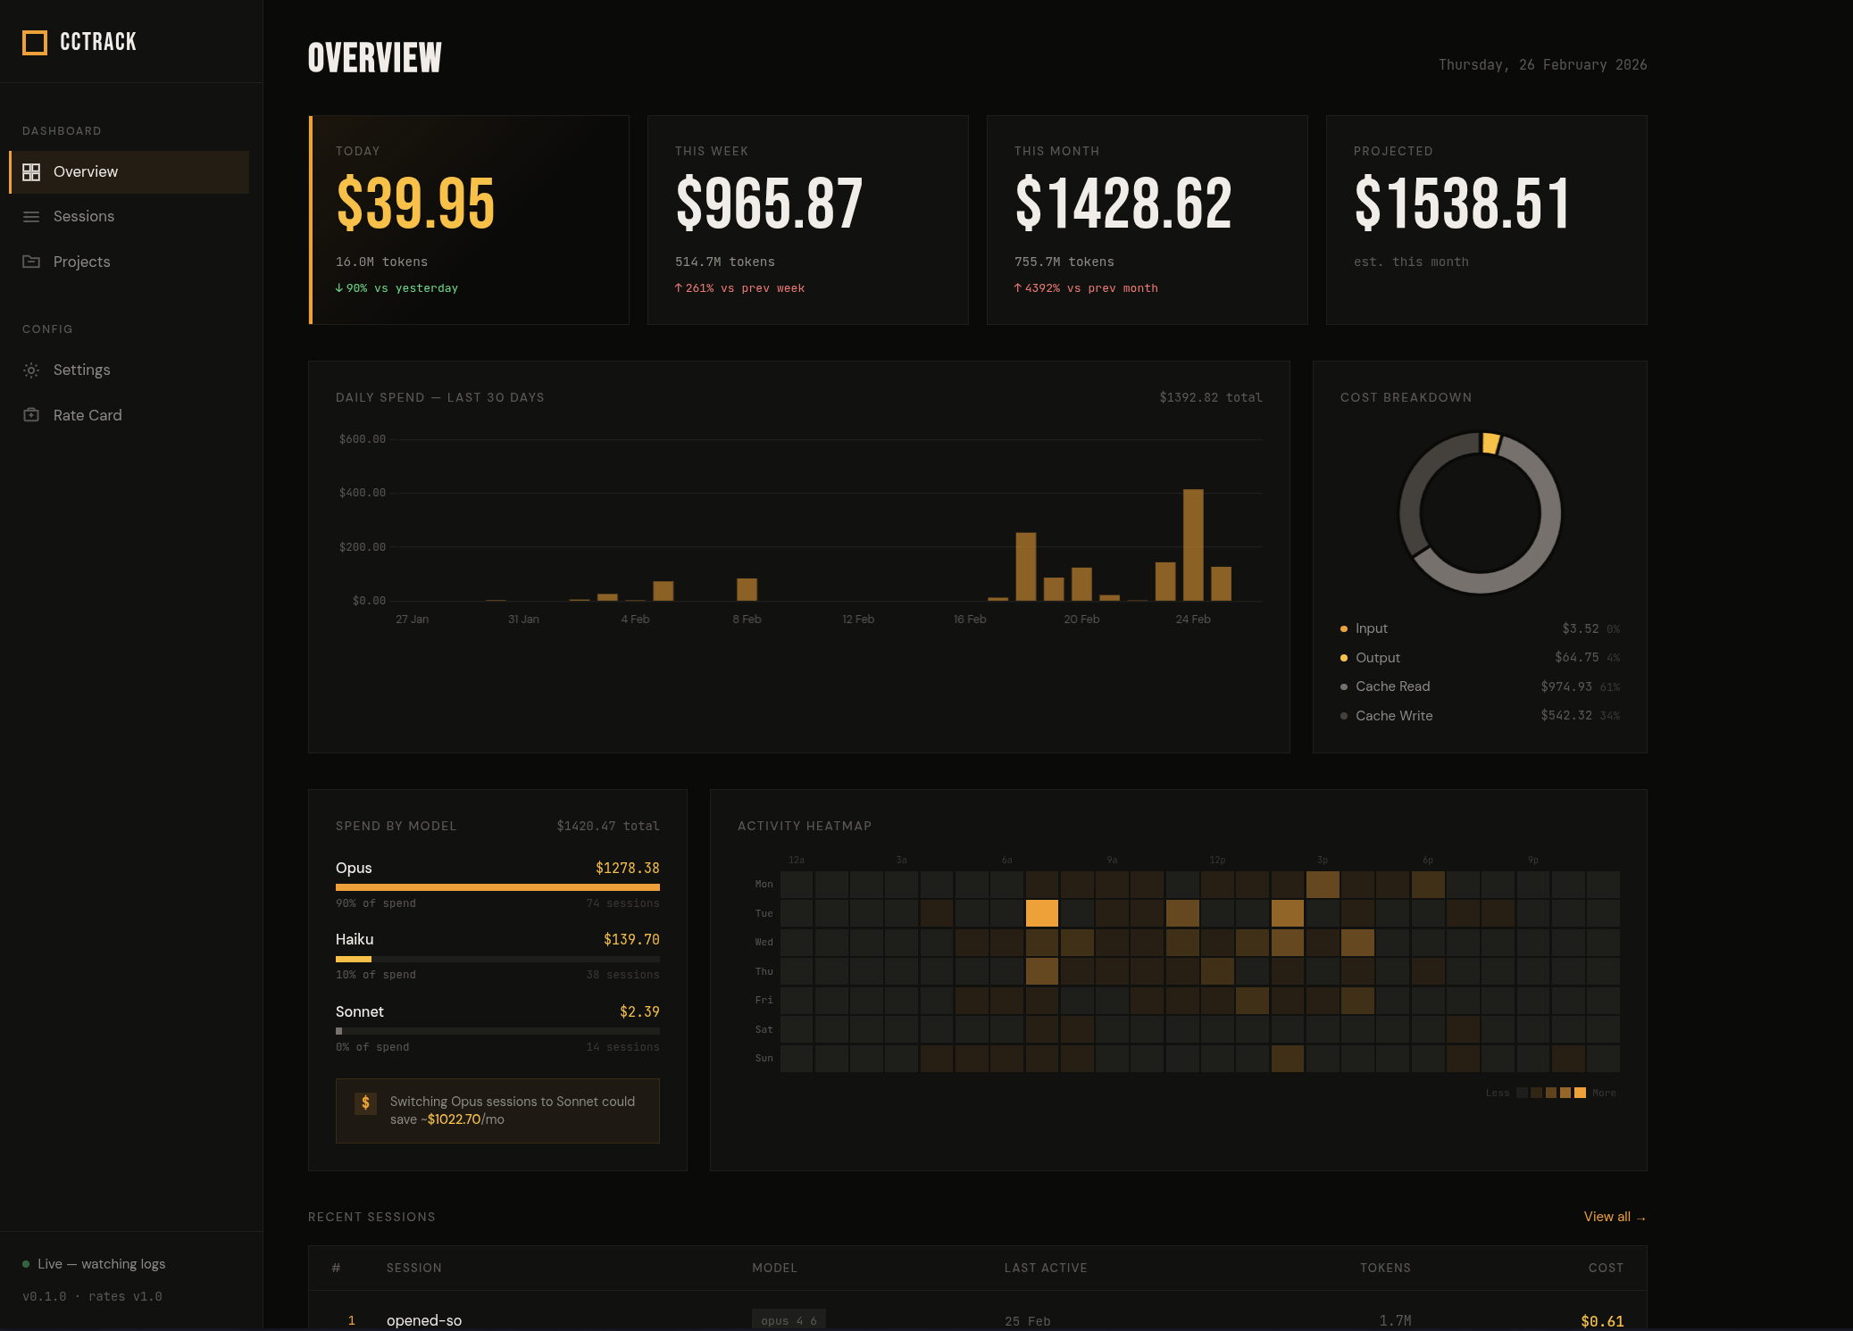
Task: Go to the Projects section
Action: (81, 262)
